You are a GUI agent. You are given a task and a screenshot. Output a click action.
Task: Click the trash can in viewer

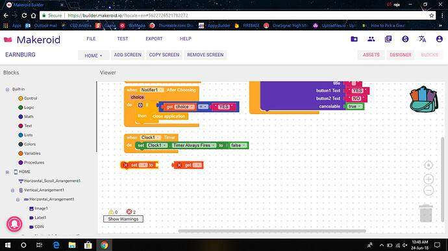point(426,213)
